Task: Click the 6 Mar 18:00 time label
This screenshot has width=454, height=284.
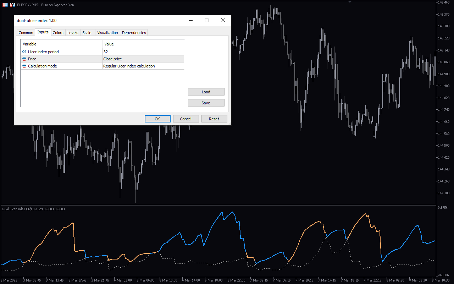Action: (x=214, y=280)
